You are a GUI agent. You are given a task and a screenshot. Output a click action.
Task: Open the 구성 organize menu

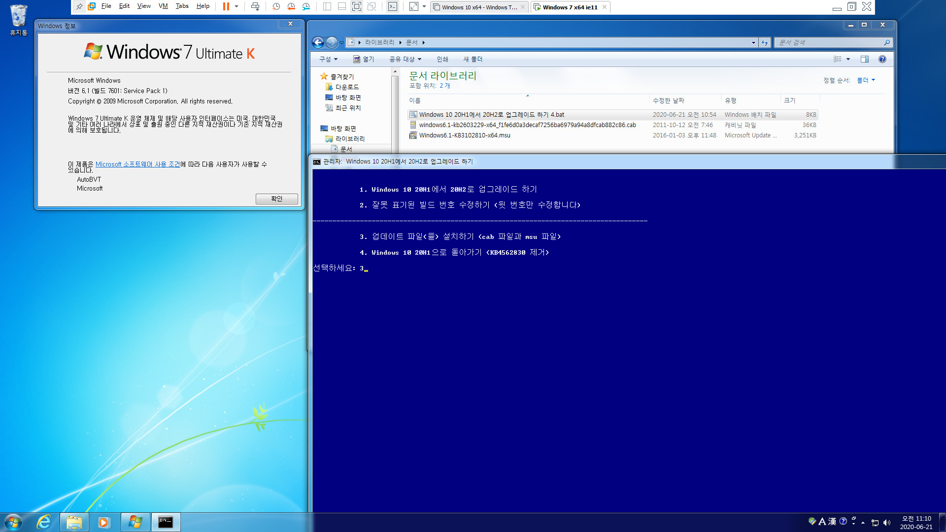[x=328, y=59]
